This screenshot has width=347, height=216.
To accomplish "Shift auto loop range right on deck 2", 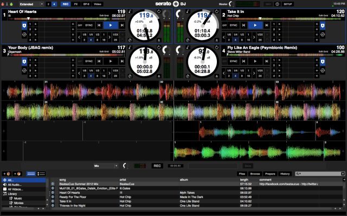I will pos(254,37).
